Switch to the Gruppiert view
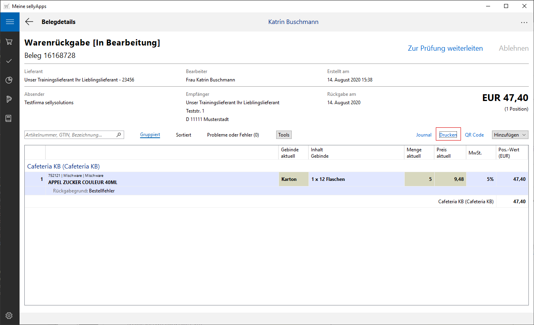The width and height of the screenshot is (534, 325). 150,135
